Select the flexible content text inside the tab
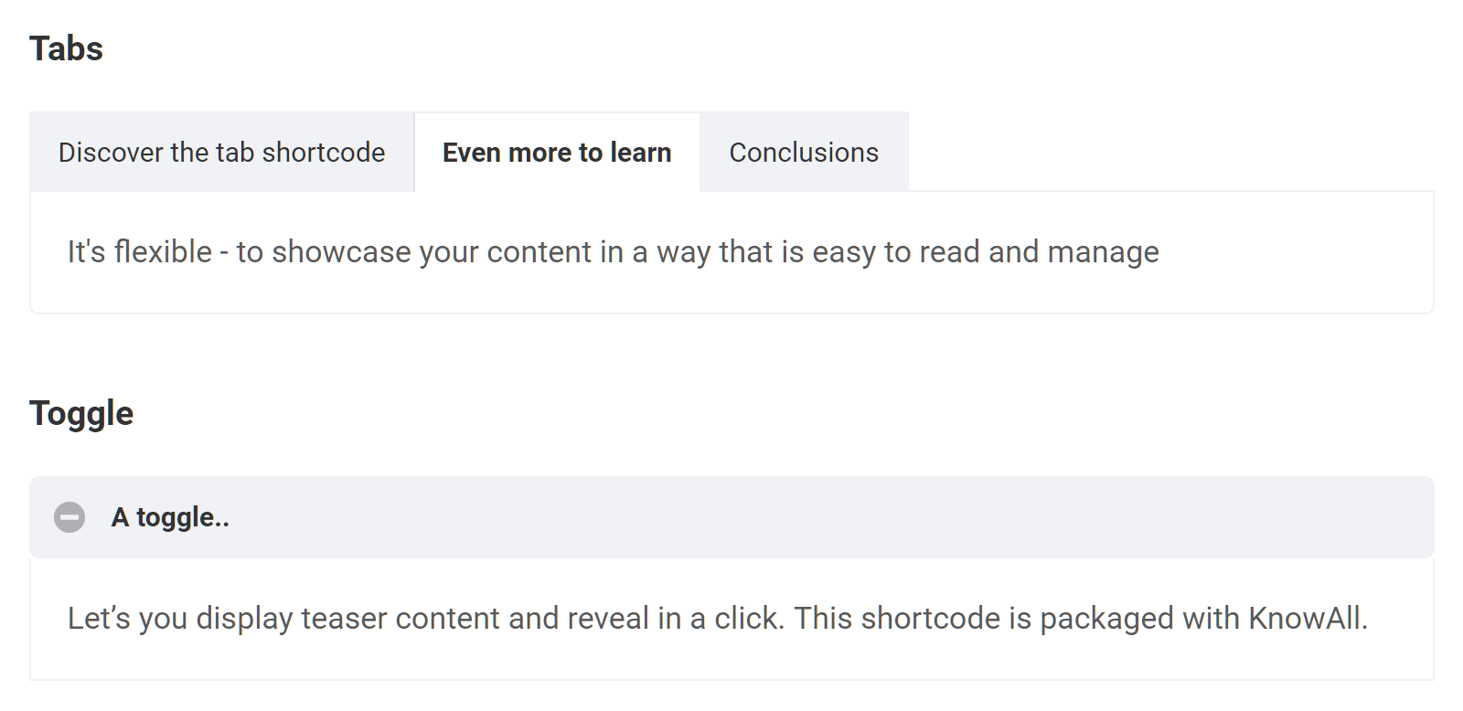Viewport: 1463px width, 711px height. [612, 251]
